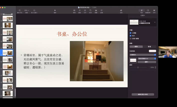Open the Shape (形狀) toolbar icon
This screenshot has width=177, height=107.
90,10
